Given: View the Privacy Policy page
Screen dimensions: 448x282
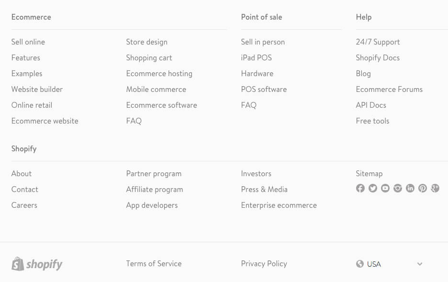Looking at the screenshot, I should point(264,263).
